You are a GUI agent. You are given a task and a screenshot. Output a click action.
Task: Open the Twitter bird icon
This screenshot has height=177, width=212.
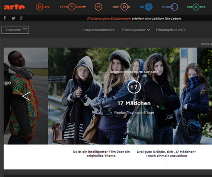click(x=13, y=18)
